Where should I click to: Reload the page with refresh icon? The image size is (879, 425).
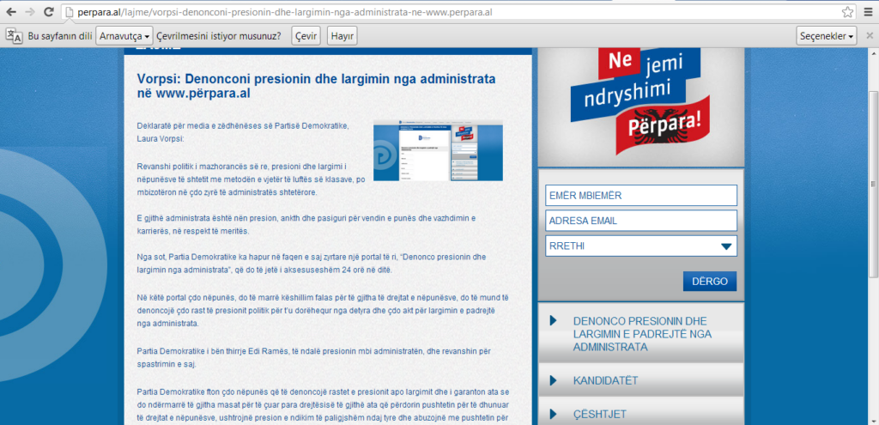tap(49, 12)
